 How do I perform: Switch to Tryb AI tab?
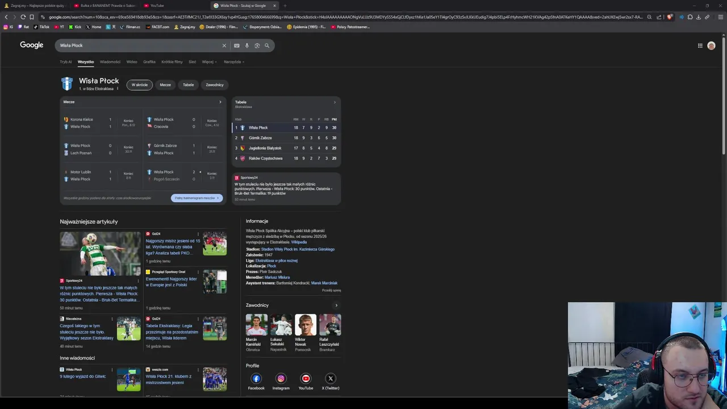pyautogui.click(x=66, y=62)
